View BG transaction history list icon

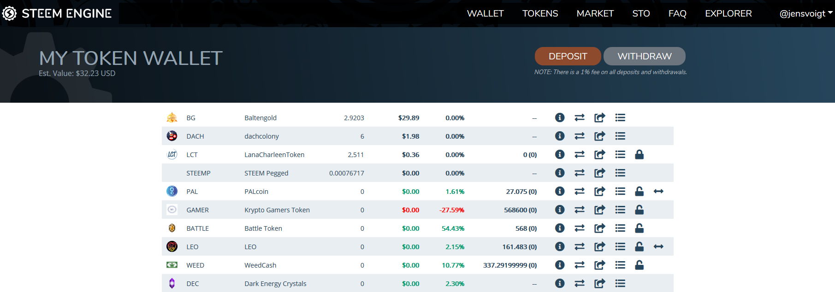point(620,117)
